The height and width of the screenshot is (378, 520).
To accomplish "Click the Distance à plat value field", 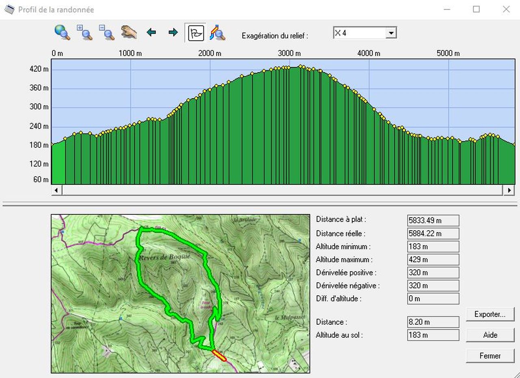I will tap(433, 220).
